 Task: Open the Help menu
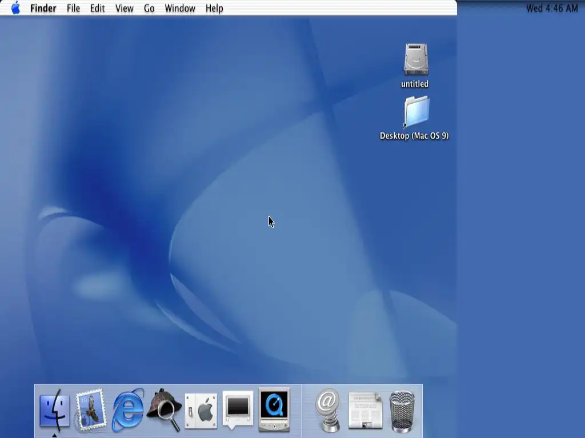pyautogui.click(x=214, y=8)
